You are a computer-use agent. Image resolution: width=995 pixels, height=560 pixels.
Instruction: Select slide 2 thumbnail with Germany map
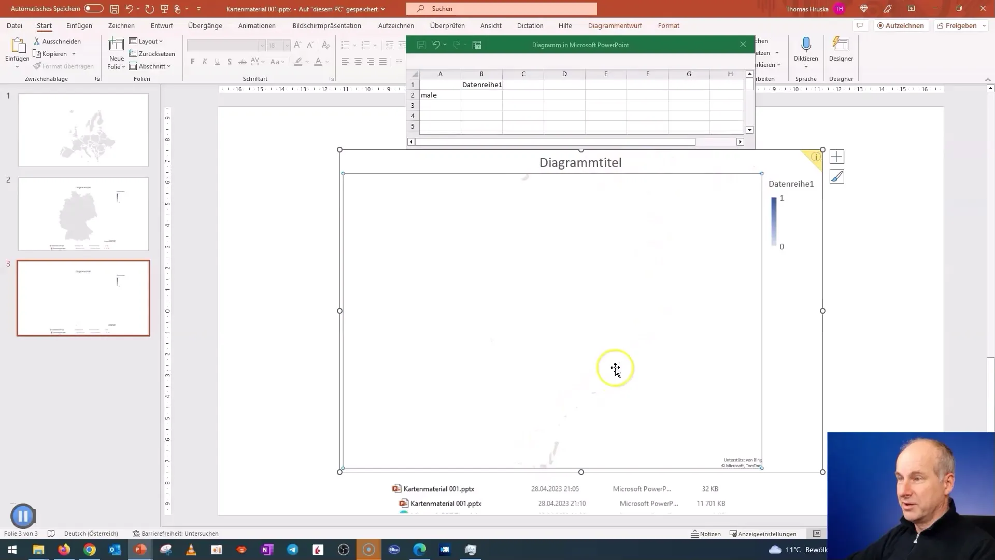tap(83, 214)
